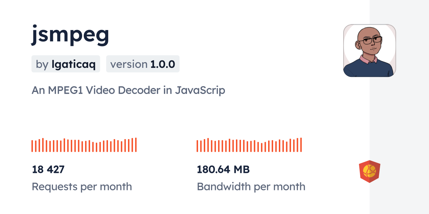Click the jsDelivr logo icon
This screenshot has height=214, width=429.
click(369, 171)
